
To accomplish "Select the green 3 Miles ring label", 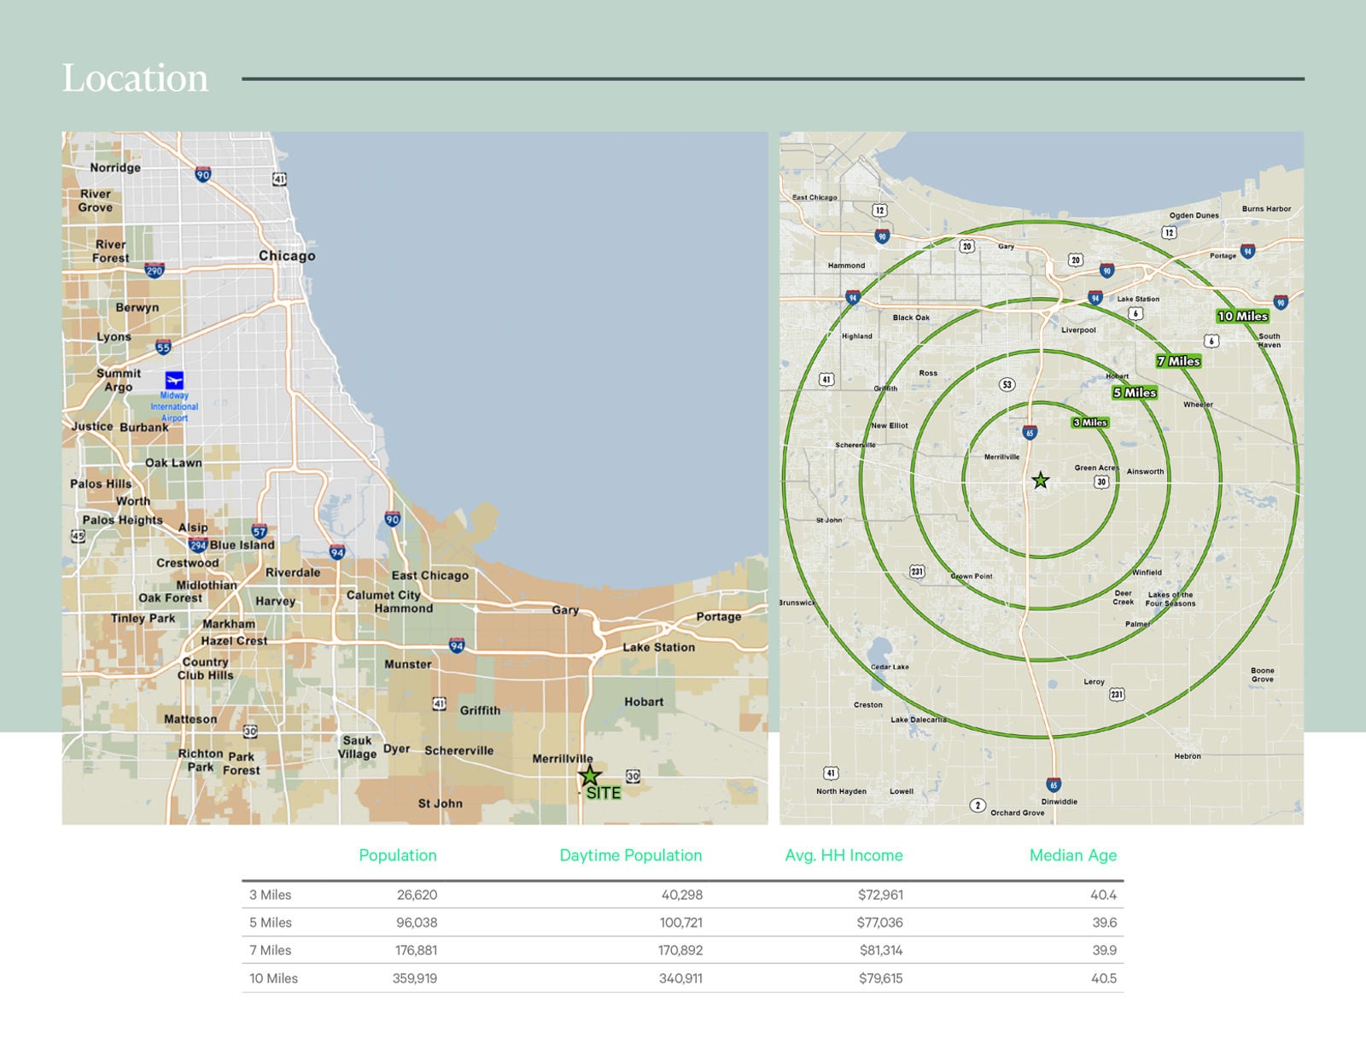I will click(1089, 423).
